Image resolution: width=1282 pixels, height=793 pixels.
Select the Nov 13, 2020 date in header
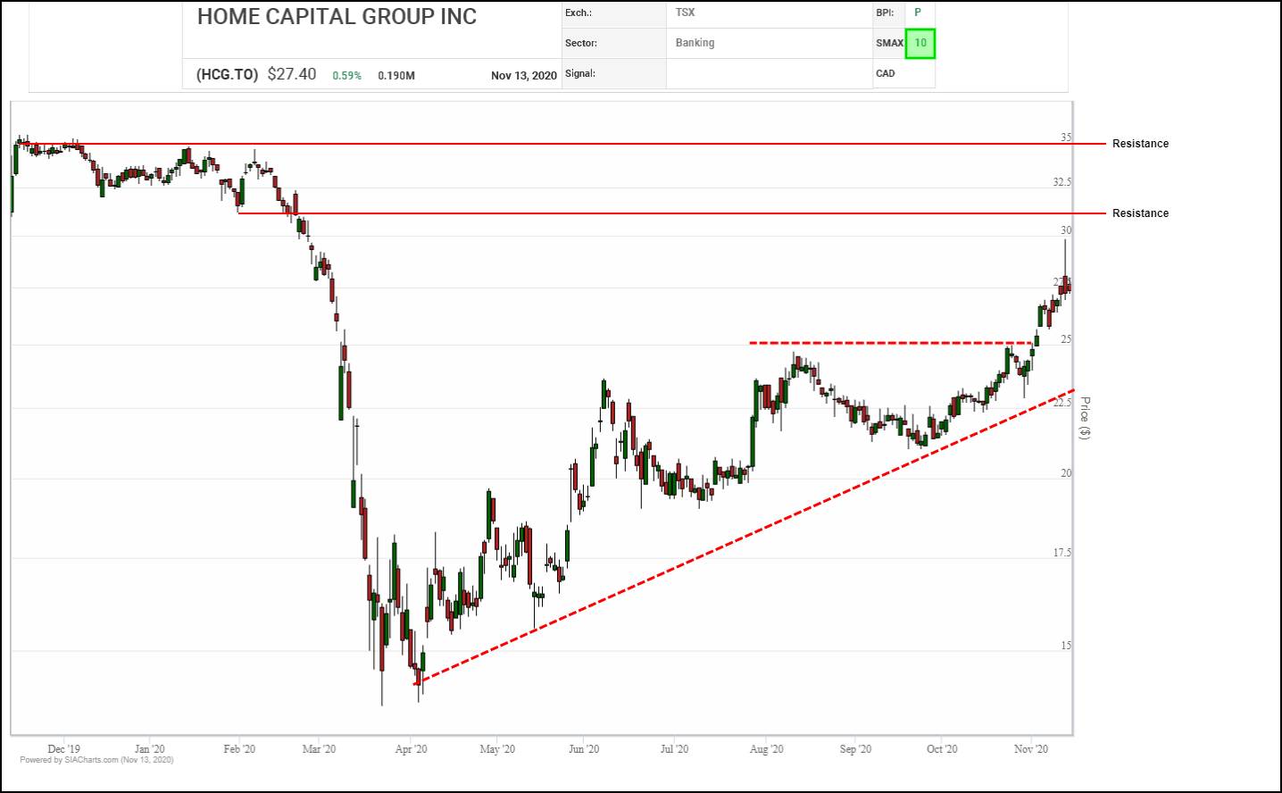(523, 76)
